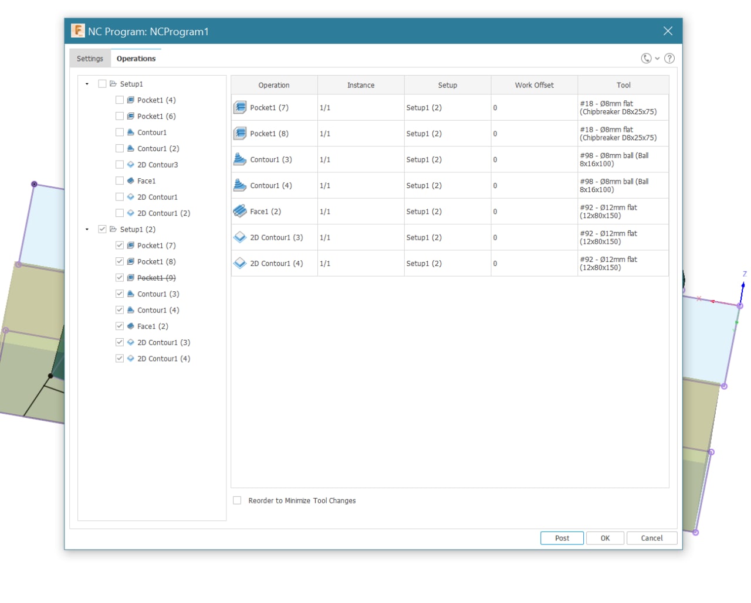Click the Setup1 (2) folder icon in the tree
This screenshot has height=603, width=751.
pyautogui.click(x=113, y=229)
